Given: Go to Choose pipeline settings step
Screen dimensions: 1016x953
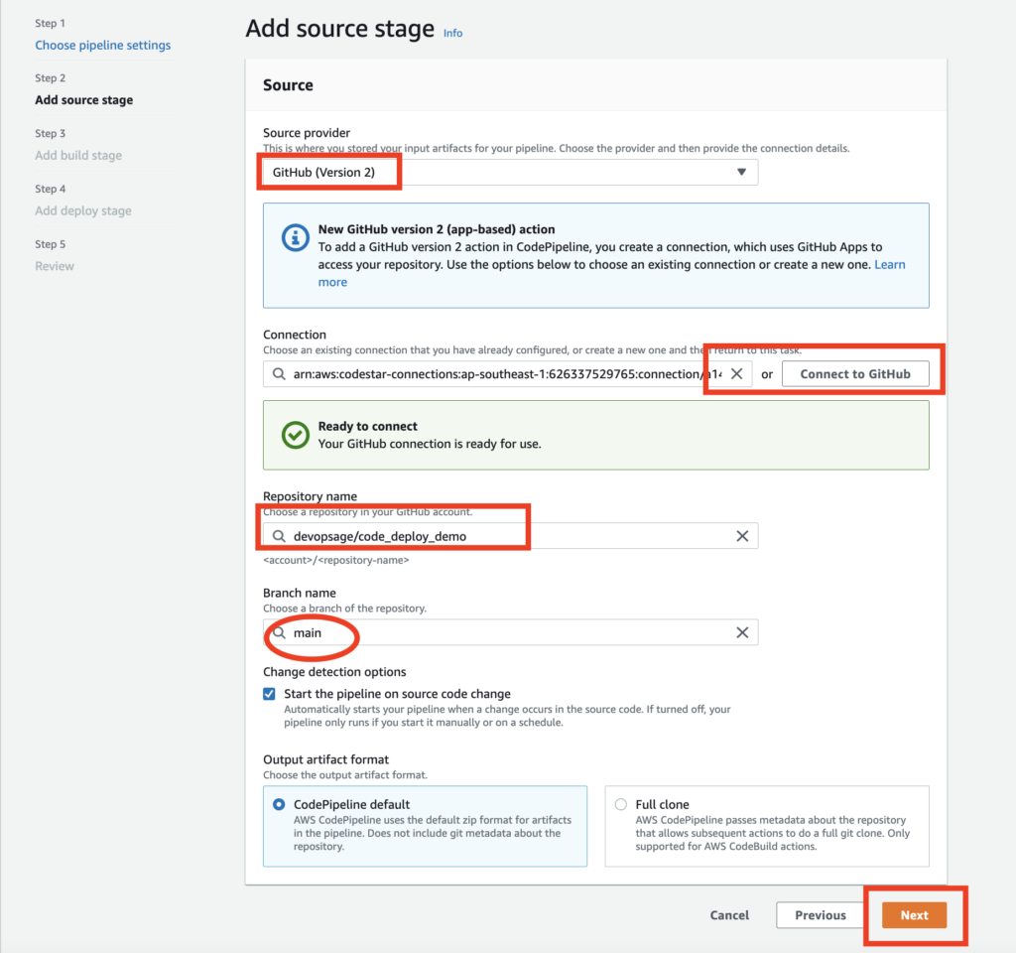Looking at the screenshot, I should click(103, 45).
